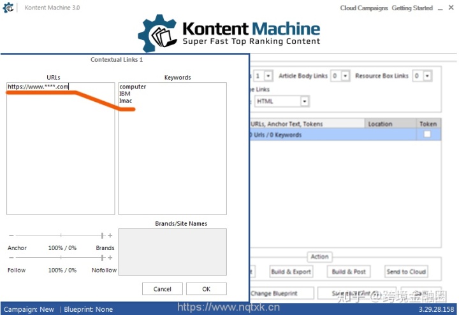Increase Nofollow ratio with plus icon
Screen dimensions: 459x315
click(110, 258)
